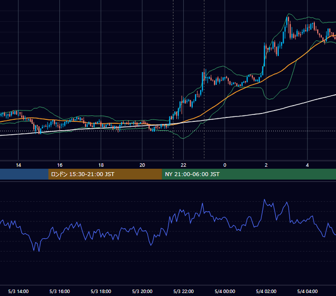The image size is (336, 296).
Task: Click the hour label 16 under price chart
Action: click(x=60, y=165)
